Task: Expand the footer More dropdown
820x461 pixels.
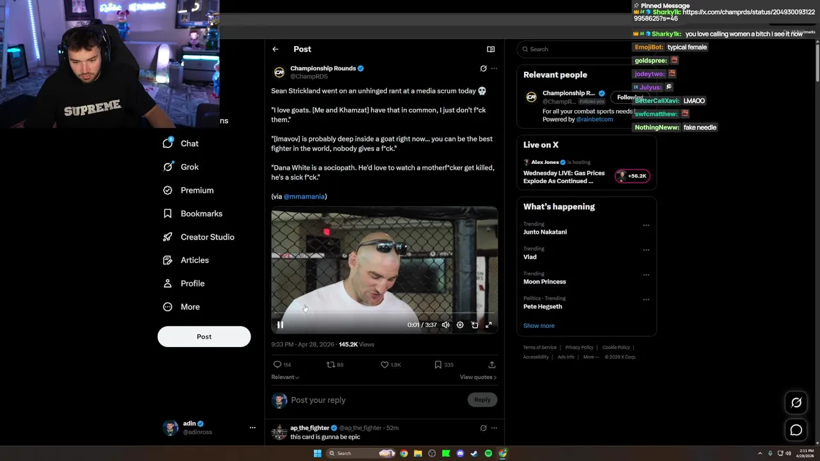Action: pyautogui.click(x=591, y=357)
